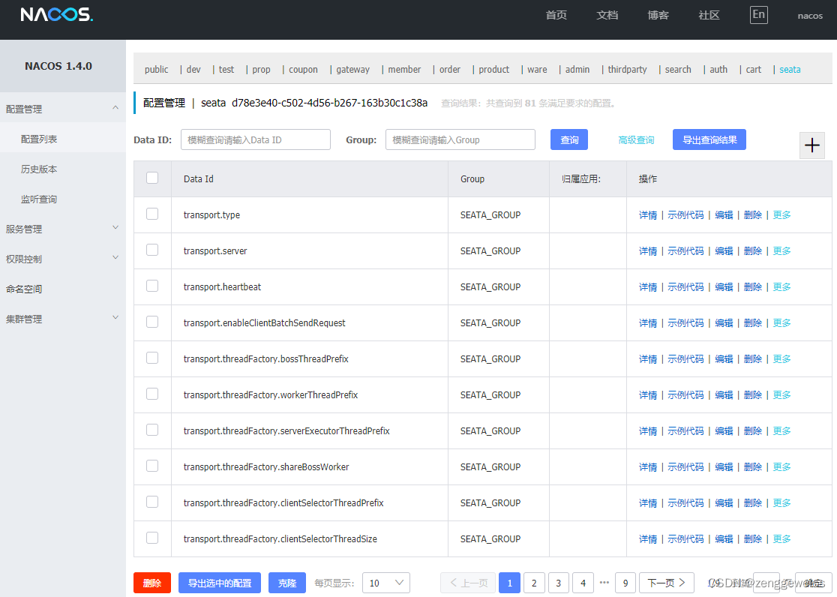837x597 pixels.
Task: Open 示例代码 for serverExecutorThreadPrefix row
Action: [x=686, y=431]
